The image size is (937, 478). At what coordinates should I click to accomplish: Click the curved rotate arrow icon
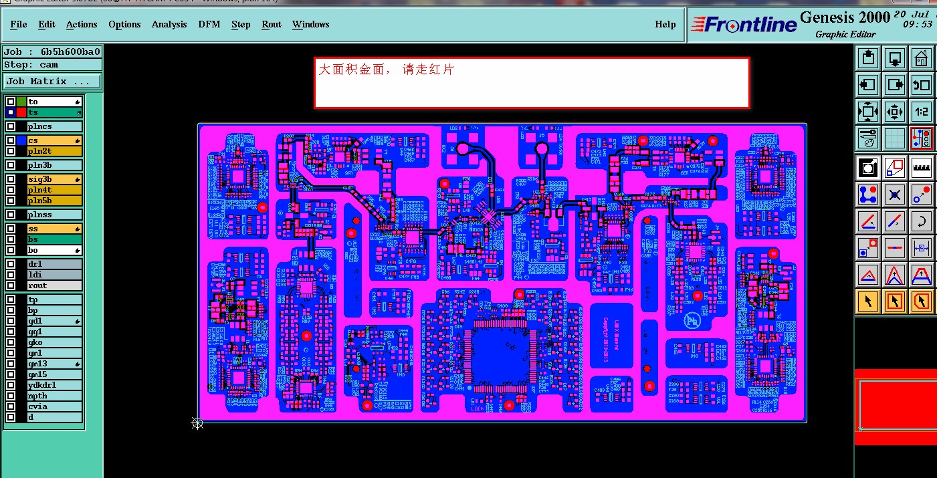point(922,221)
